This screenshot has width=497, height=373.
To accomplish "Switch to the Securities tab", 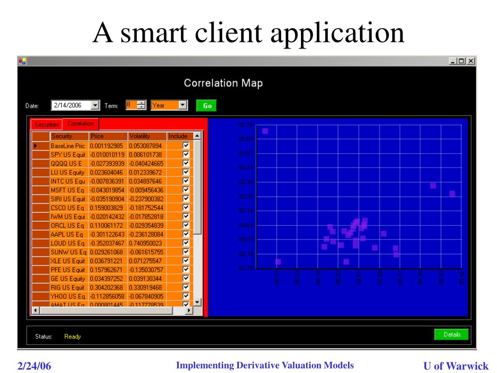I will tap(47, 124).
